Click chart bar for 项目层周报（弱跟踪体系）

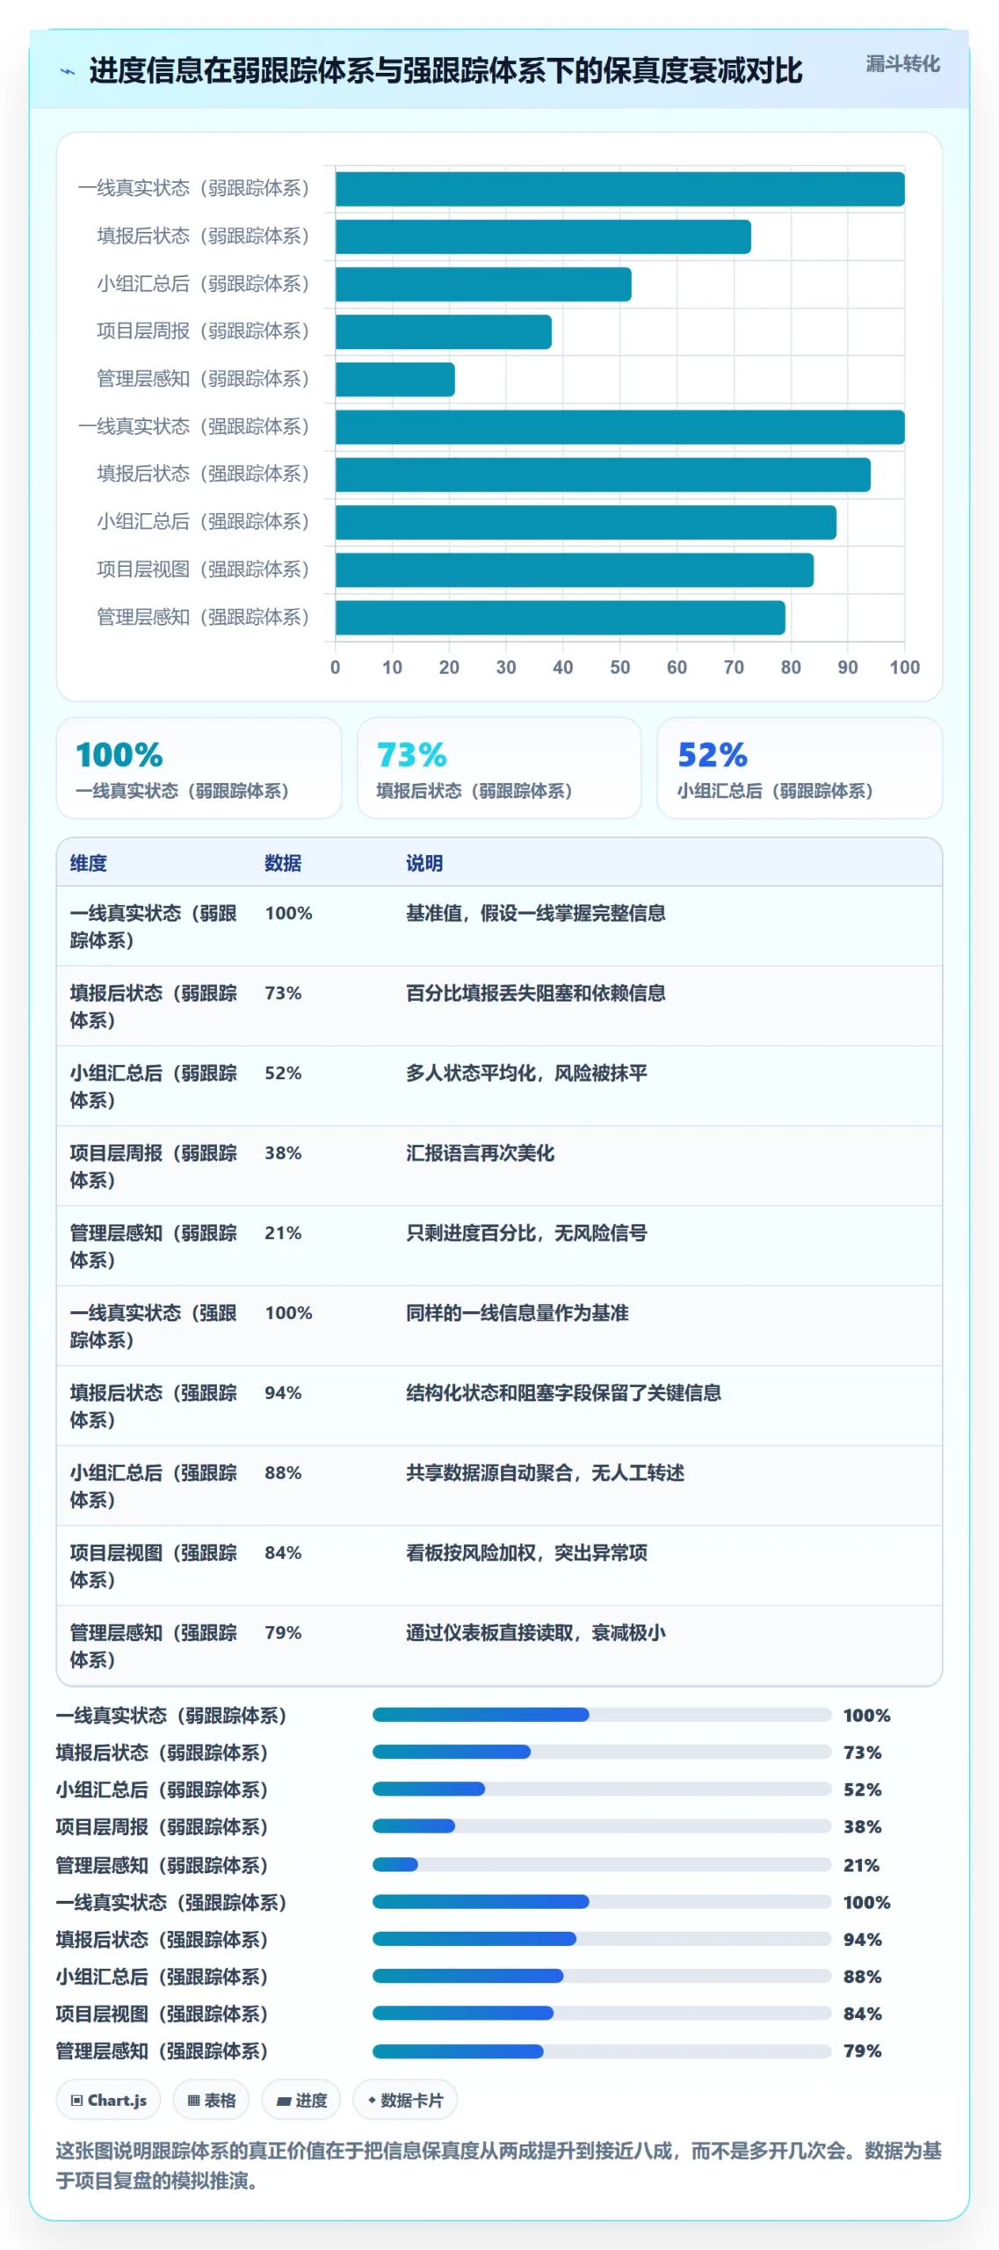(444, 332)
